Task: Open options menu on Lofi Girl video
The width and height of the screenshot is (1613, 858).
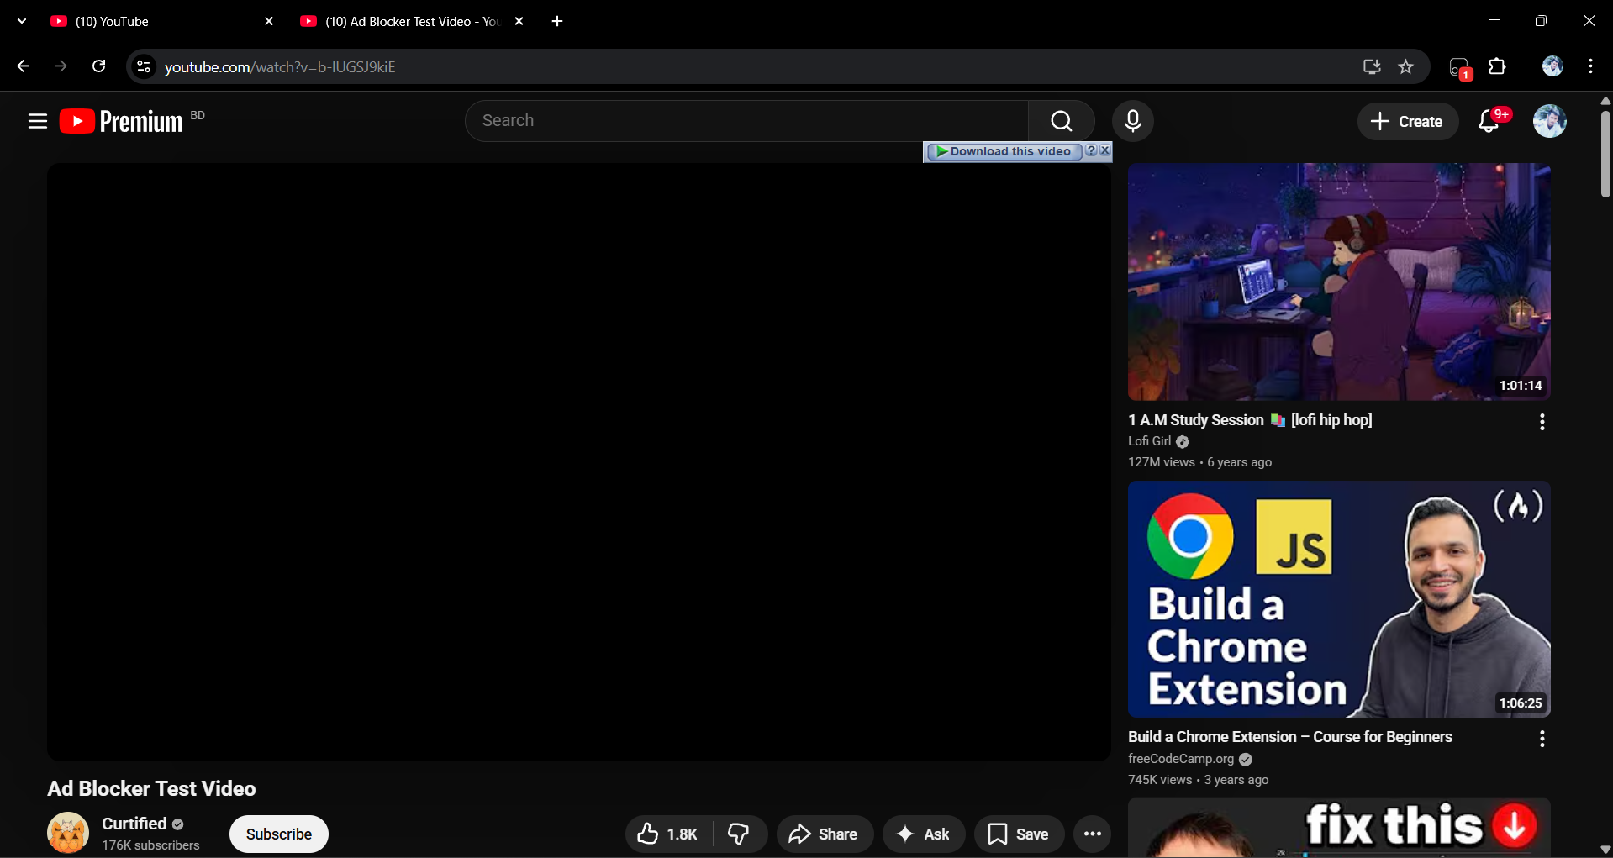Action: click(x=1542, y=423)
